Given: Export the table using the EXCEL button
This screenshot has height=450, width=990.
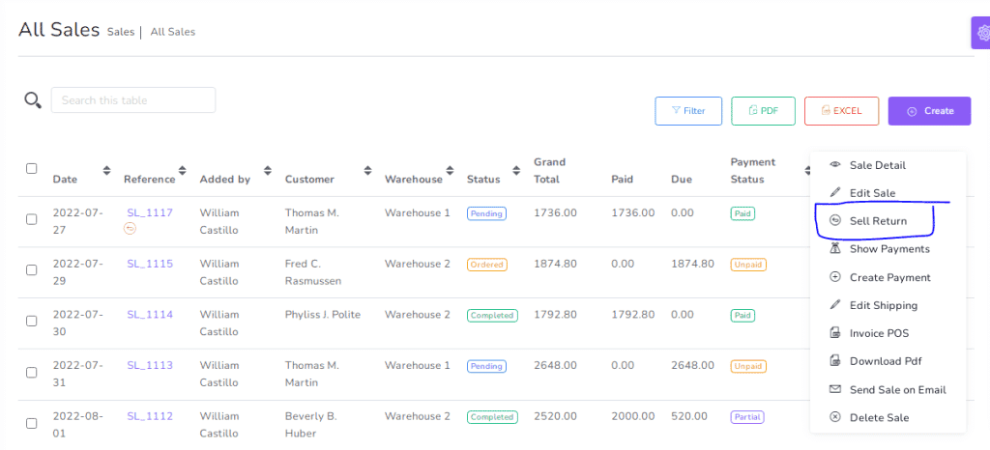Looking at the screenshot, I should (x=841, y=111).
